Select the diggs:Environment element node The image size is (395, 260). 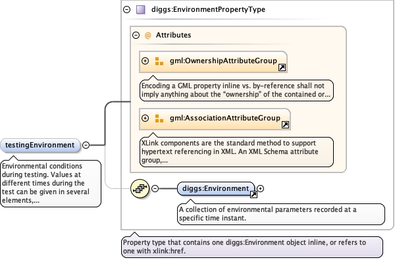pos(216,189)
